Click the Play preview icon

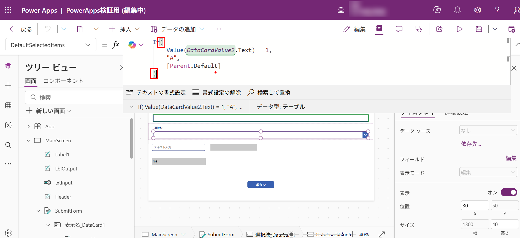coord(459,29)
